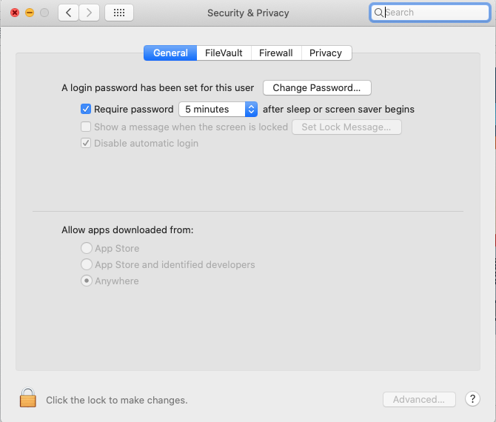The image size is (496, 422).
Task: Click the padlock icon to unlock changes
Action: click(x=28, y=398)
